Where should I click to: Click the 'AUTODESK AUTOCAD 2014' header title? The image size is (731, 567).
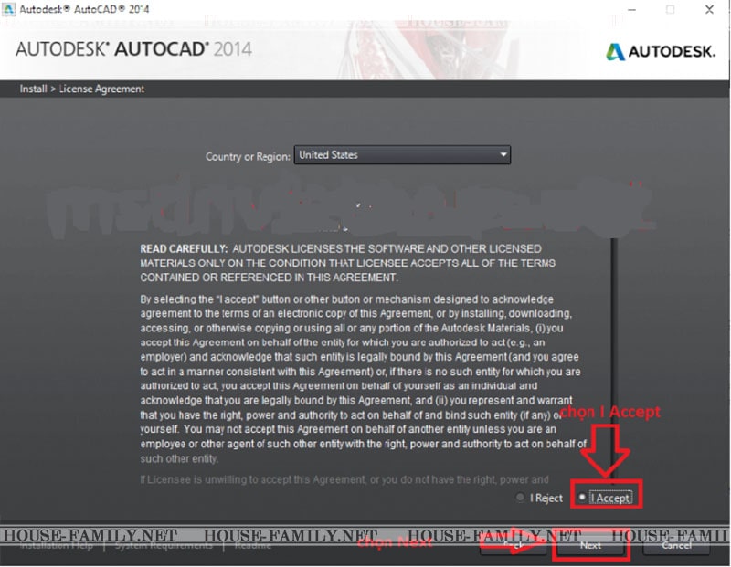(133, 49)
